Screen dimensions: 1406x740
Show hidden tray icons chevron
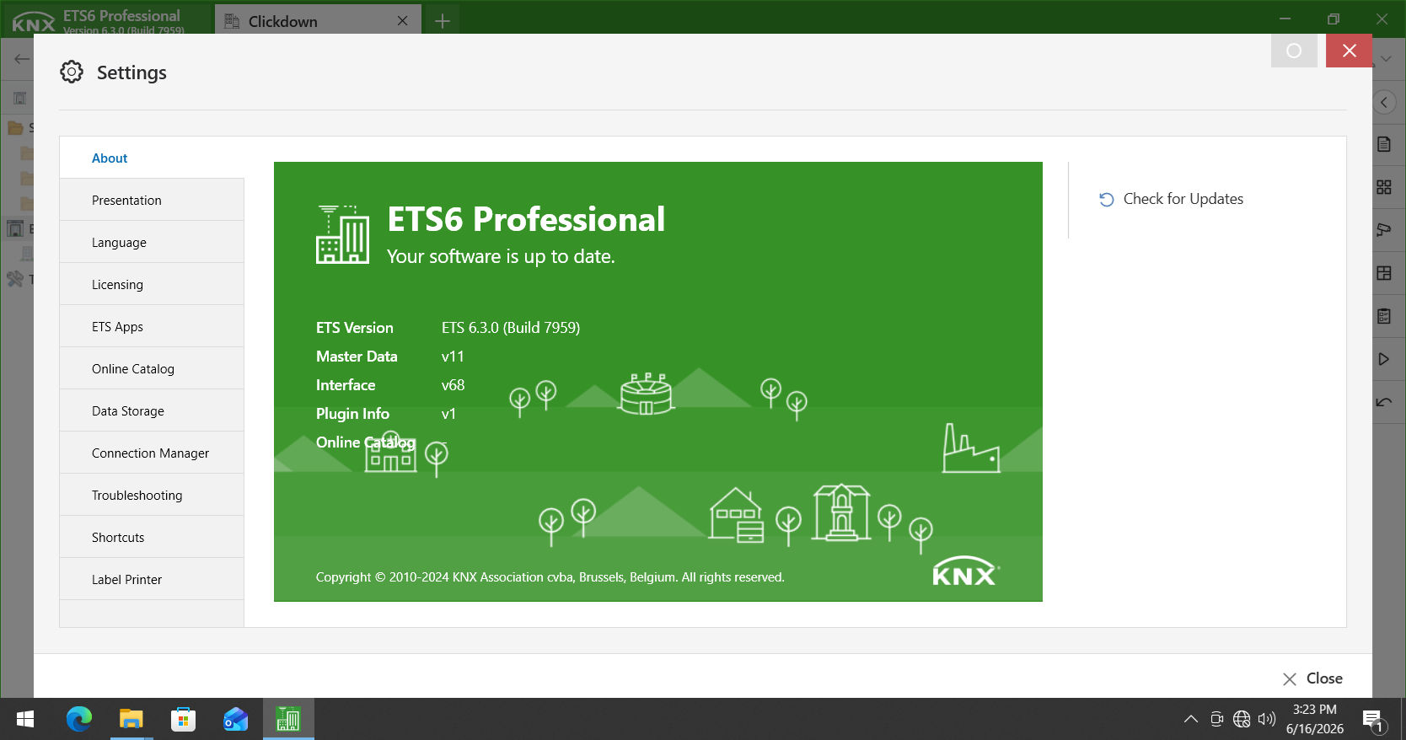pos(1190,719)
